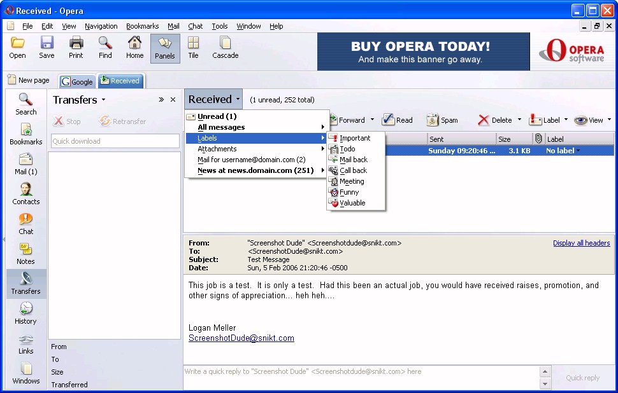Click the New page button
The width and height of the screenshot is (618, 393).
[29, 80]
